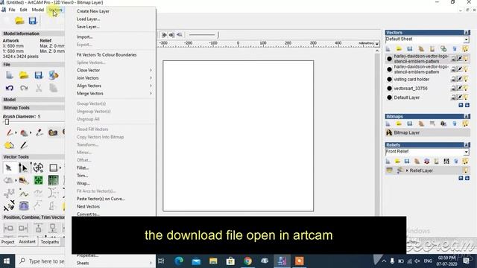This screenshot has width=477, height=268.
Task: Select the Create Rectangle tool
Action: coord(53,167)
